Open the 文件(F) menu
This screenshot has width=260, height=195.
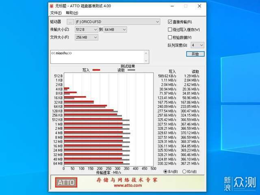pyautogui.click(x=56, y=13)
